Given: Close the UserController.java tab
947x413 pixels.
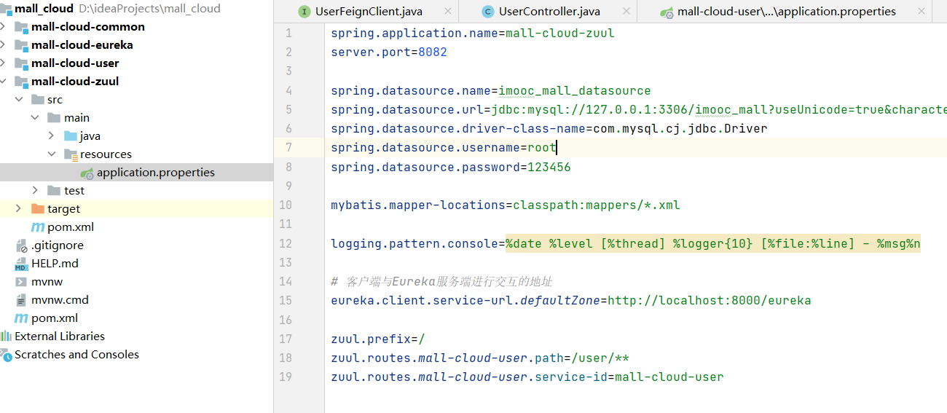Looking at the screenshot, I should coord(626,12).
